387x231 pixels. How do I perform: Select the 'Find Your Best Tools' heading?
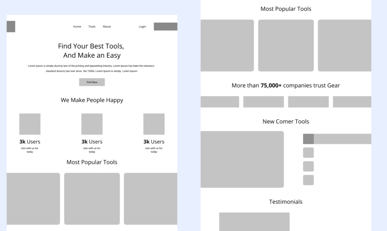(91, 51)
